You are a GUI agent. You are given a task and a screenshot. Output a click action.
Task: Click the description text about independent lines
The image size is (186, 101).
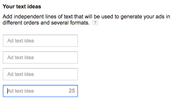point(86,20)
